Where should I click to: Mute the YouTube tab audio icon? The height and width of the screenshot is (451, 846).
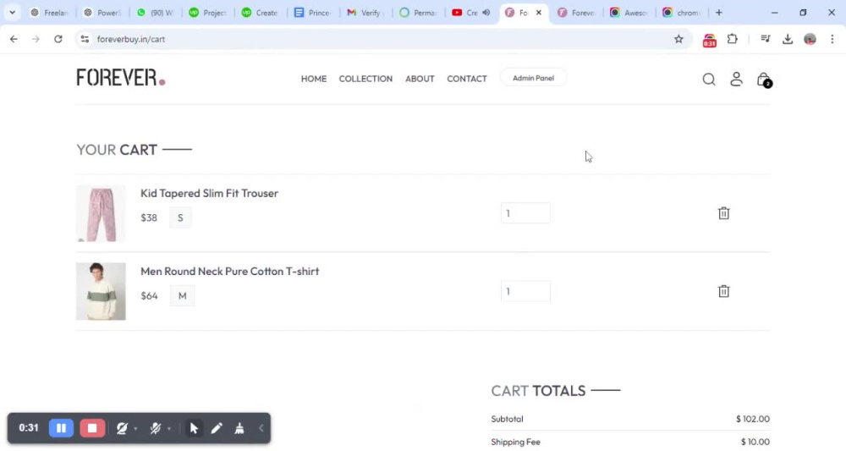[x=486, y=13]
